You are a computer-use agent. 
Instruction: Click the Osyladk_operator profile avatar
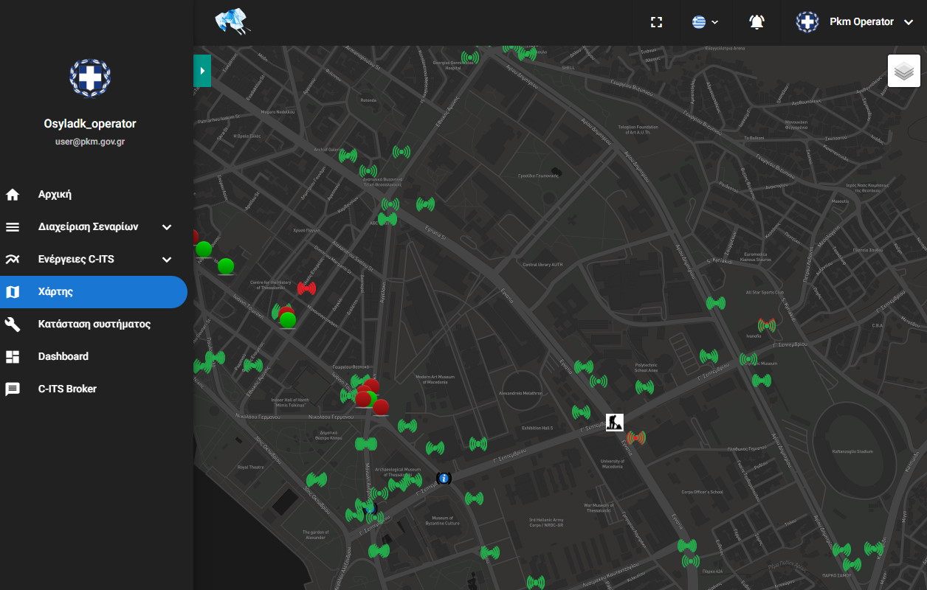(x=90, y=77)
